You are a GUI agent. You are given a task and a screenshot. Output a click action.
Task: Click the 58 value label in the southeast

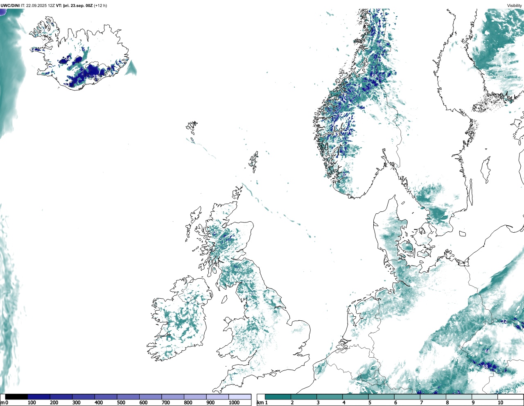[x=485, y=367]
